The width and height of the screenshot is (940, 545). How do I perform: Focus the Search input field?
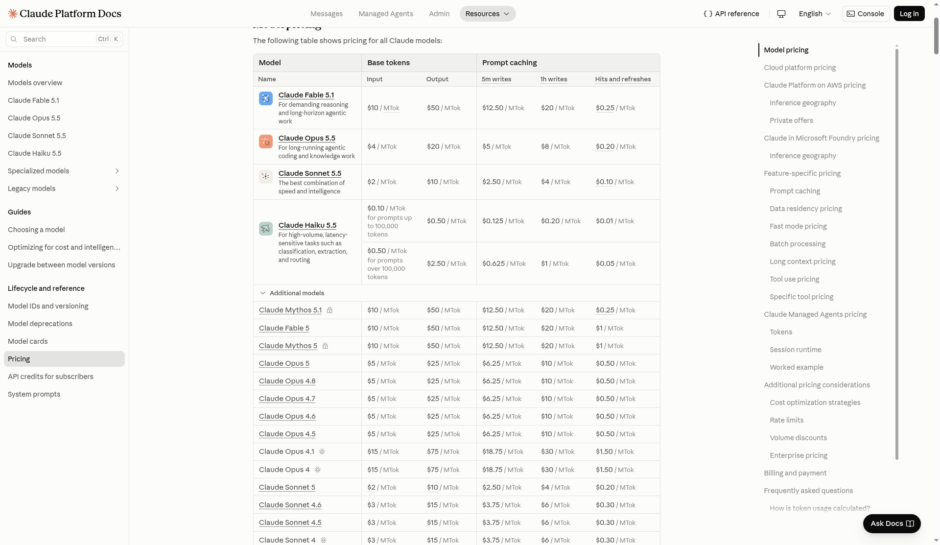(x=64, y=39)
